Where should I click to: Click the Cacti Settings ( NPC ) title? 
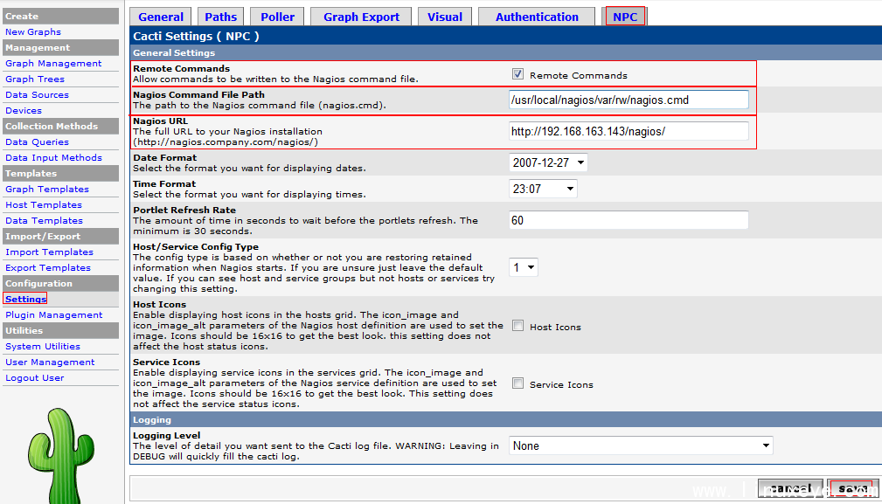(196, 36)
